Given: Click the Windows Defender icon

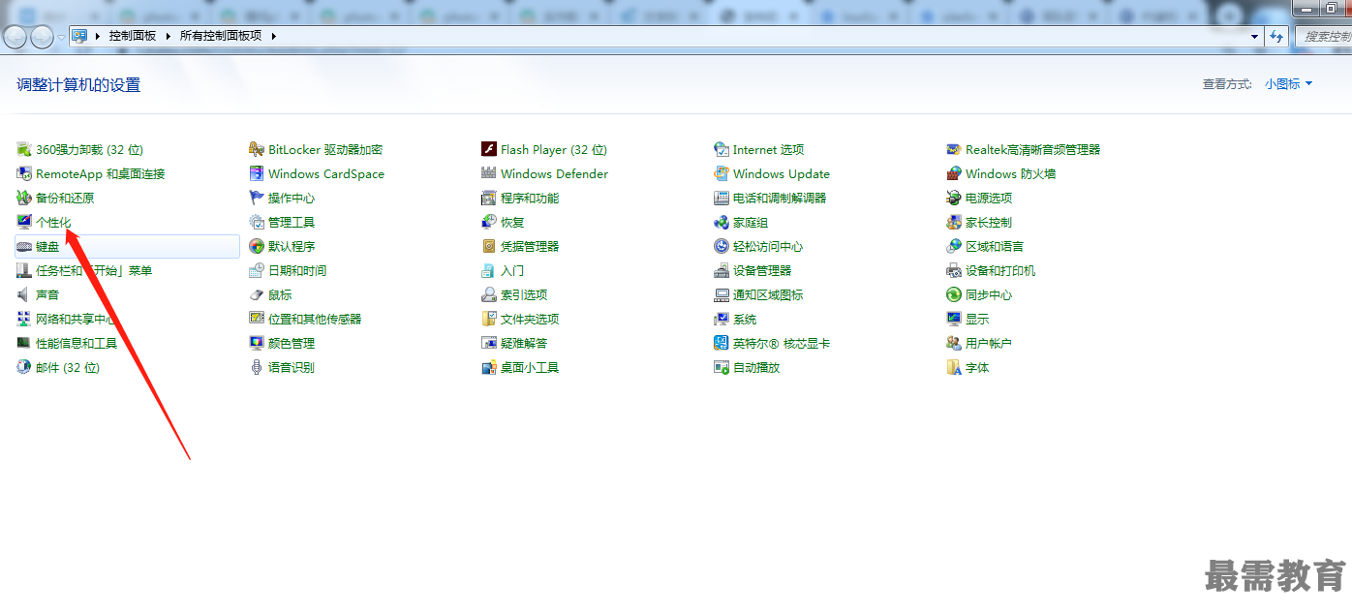Looking at the screenshot, I should coord(489,173).
